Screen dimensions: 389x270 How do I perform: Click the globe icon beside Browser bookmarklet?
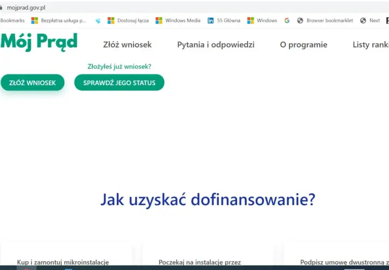click(x=300, y=21)
